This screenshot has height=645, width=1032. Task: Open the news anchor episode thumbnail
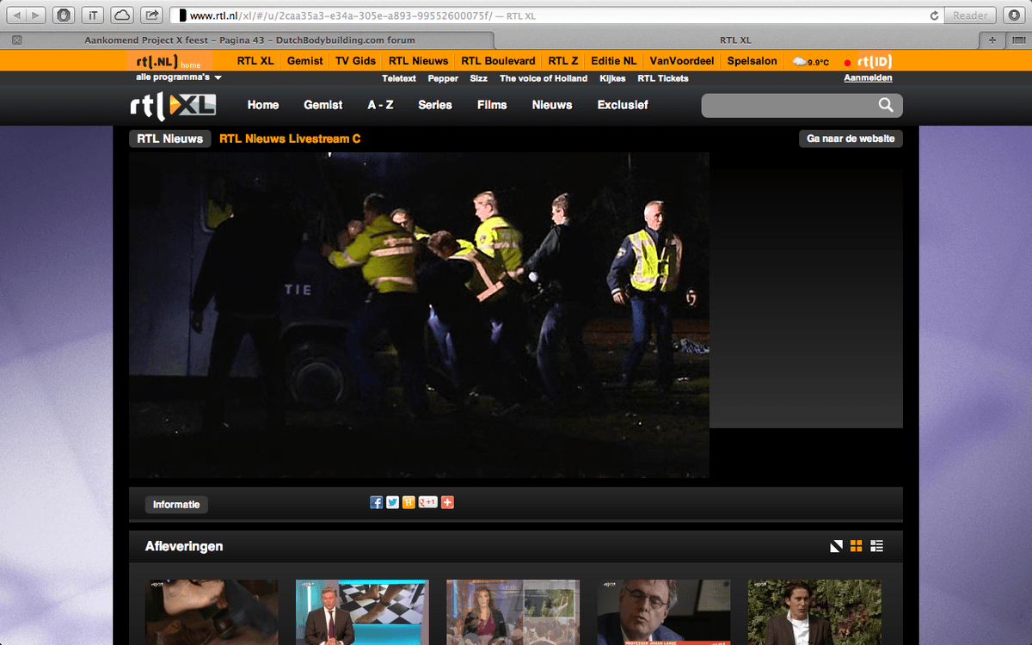[x=362, y=611]
